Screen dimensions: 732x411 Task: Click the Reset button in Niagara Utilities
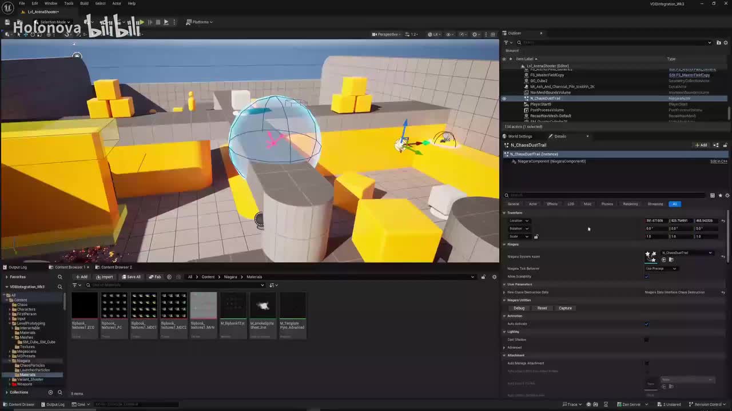542,308
